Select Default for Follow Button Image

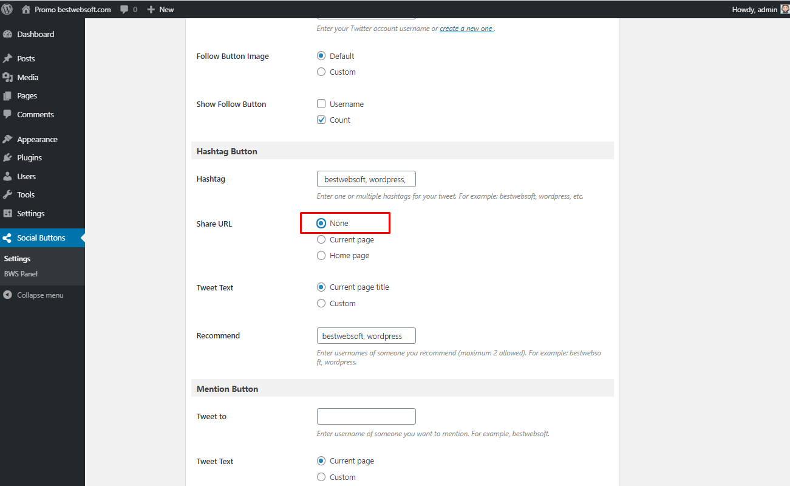321,56
